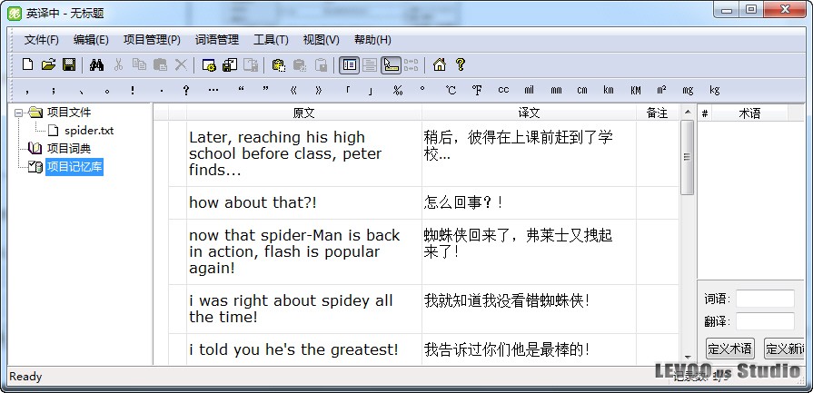The image size is (813, 393).
Task: Toggle the pointer-with-ruler view button
Action: pyautogui.click(x=391, y=64)
